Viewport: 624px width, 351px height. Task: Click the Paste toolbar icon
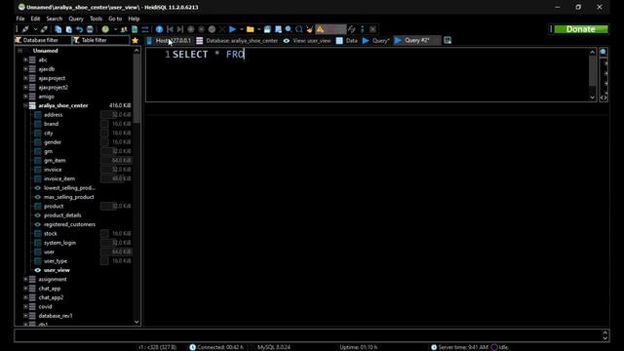[69, 29]
